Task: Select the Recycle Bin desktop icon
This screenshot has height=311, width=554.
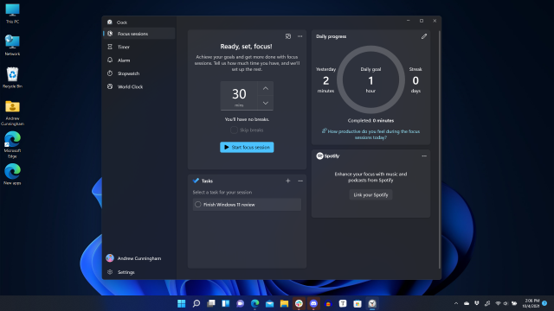Action: pyautogui.click(x=12, y=78)
